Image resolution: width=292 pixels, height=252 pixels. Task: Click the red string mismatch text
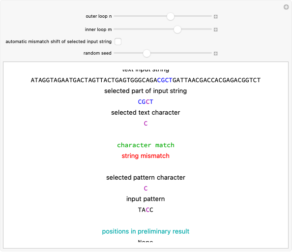pos(146,156)
